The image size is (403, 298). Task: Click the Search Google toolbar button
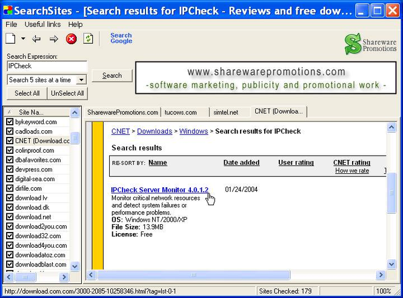point(121,38)
